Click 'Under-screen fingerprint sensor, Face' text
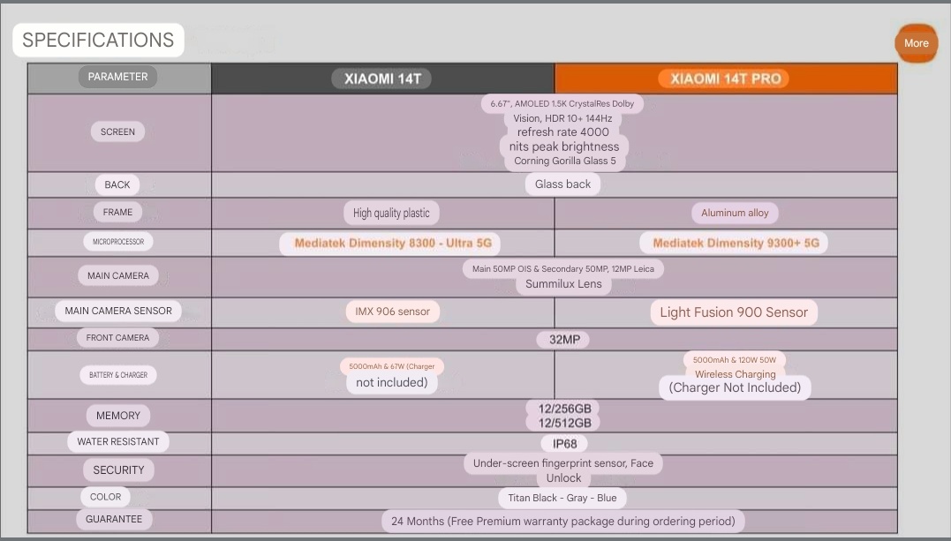 (x=563, y=463)
